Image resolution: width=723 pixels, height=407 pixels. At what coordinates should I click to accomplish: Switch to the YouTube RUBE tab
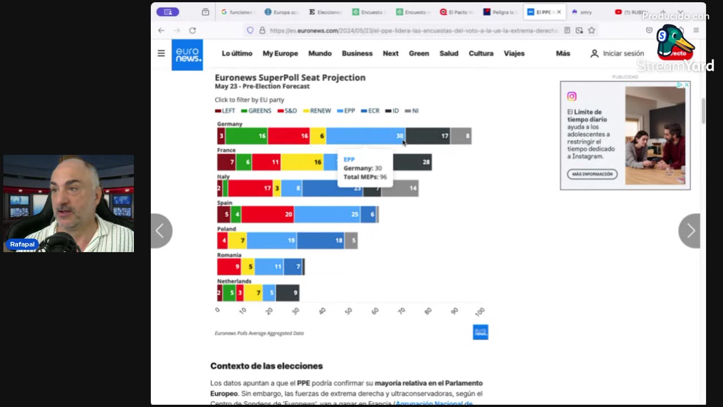[x=631, y=12]
